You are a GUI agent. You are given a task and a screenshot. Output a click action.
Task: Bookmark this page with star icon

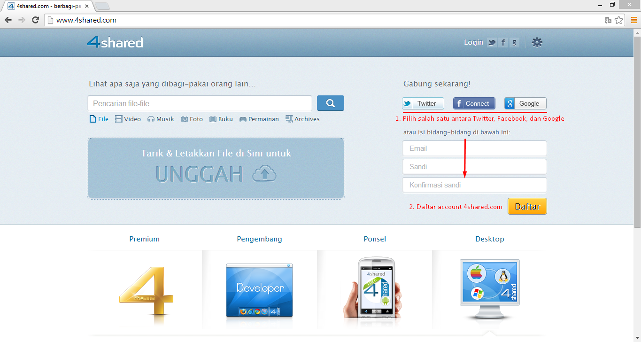point(619,20)
